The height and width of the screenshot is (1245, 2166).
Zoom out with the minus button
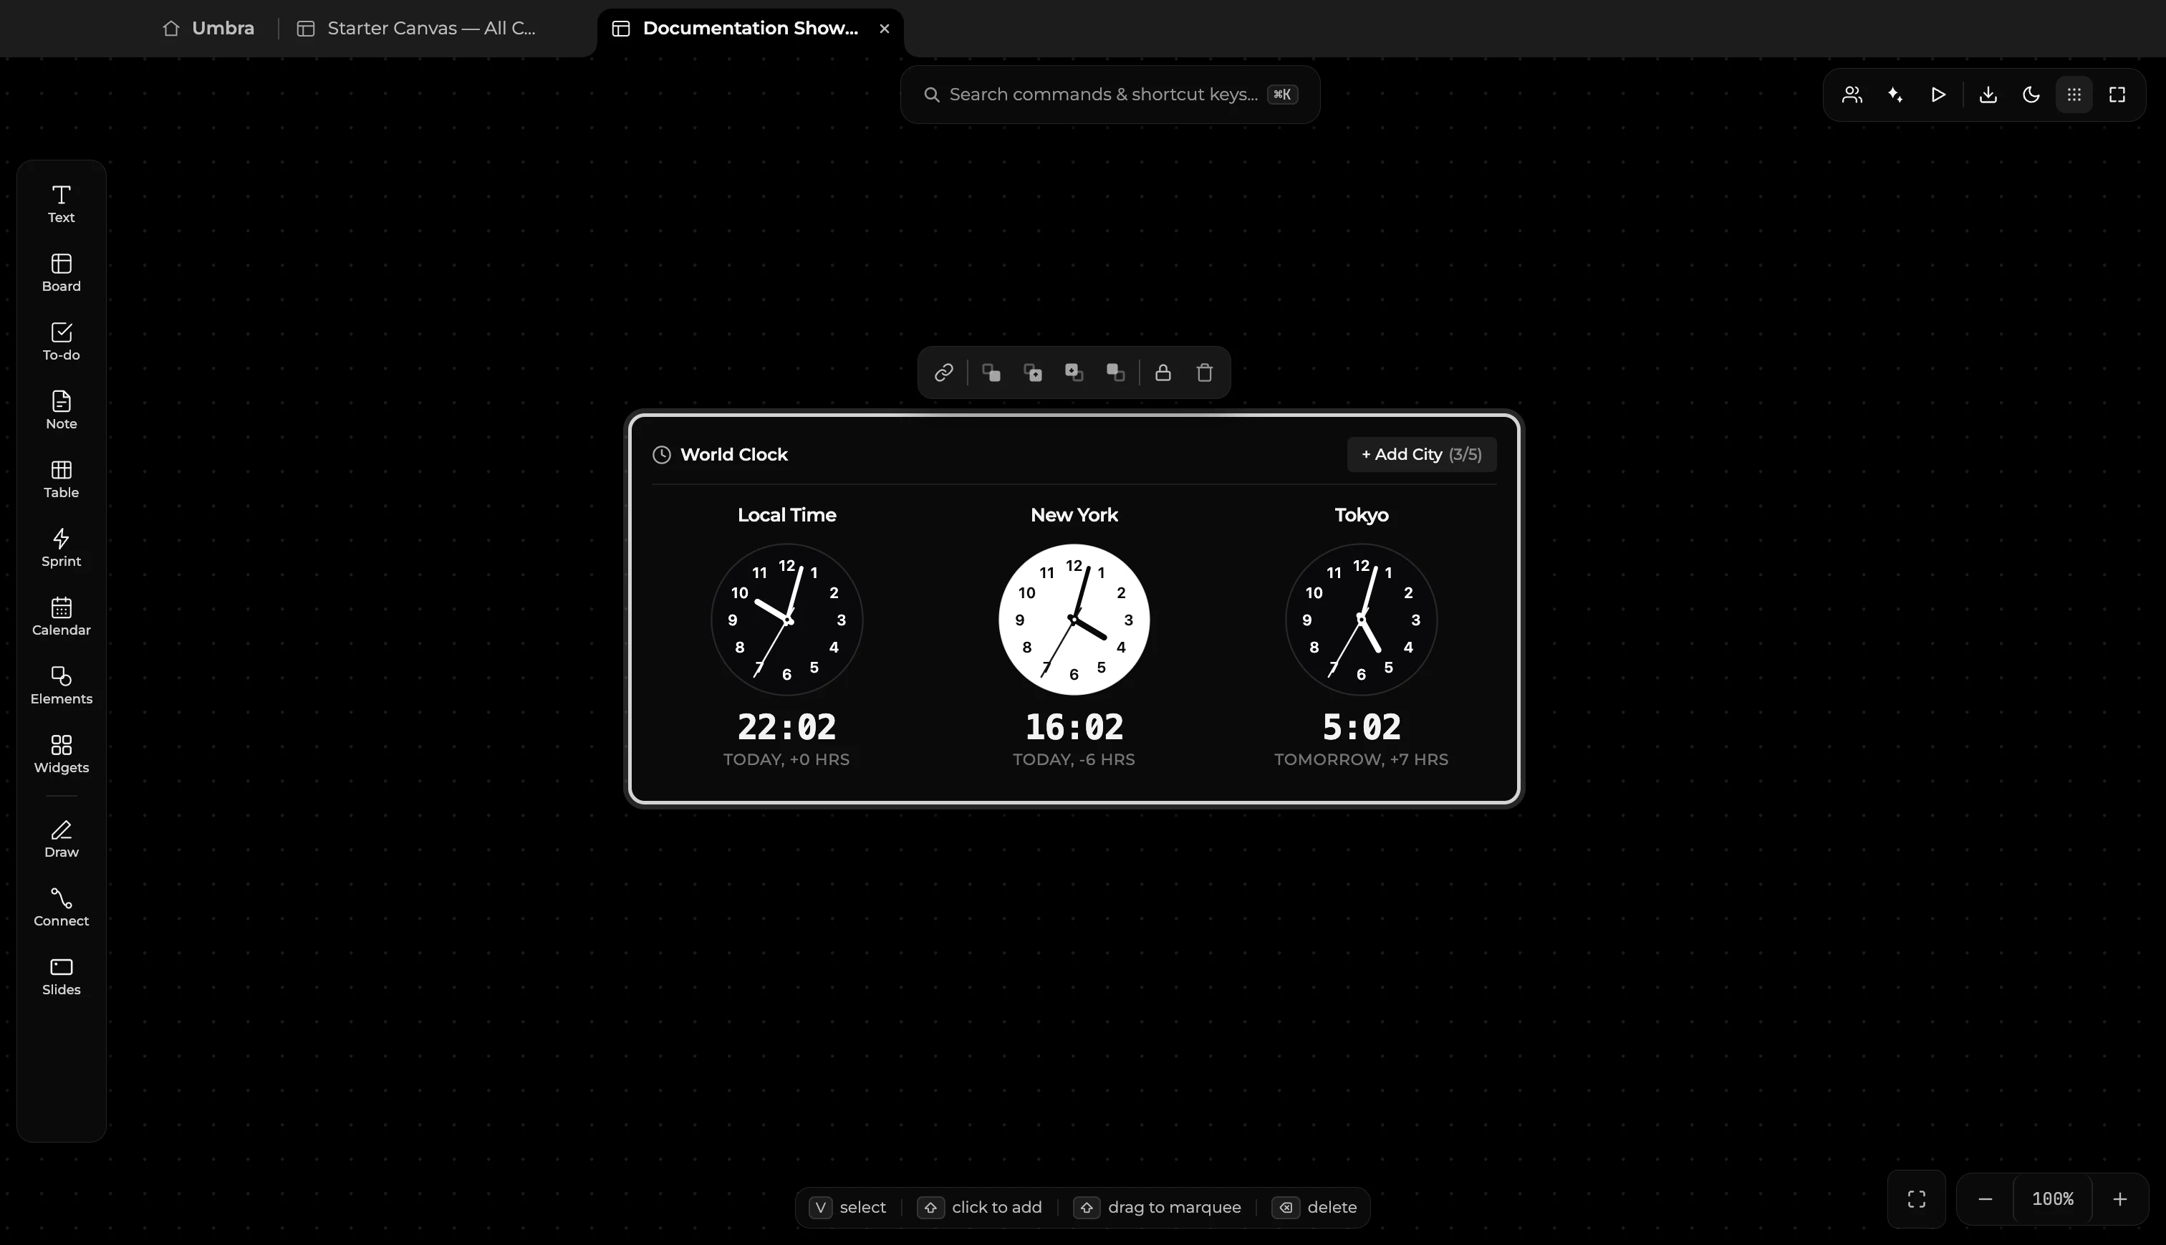click(x=1985, y=1199)
